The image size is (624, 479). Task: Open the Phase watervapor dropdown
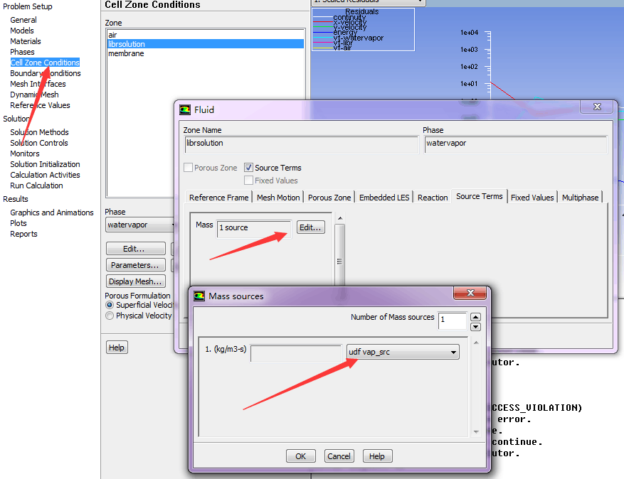coord(139,225)
